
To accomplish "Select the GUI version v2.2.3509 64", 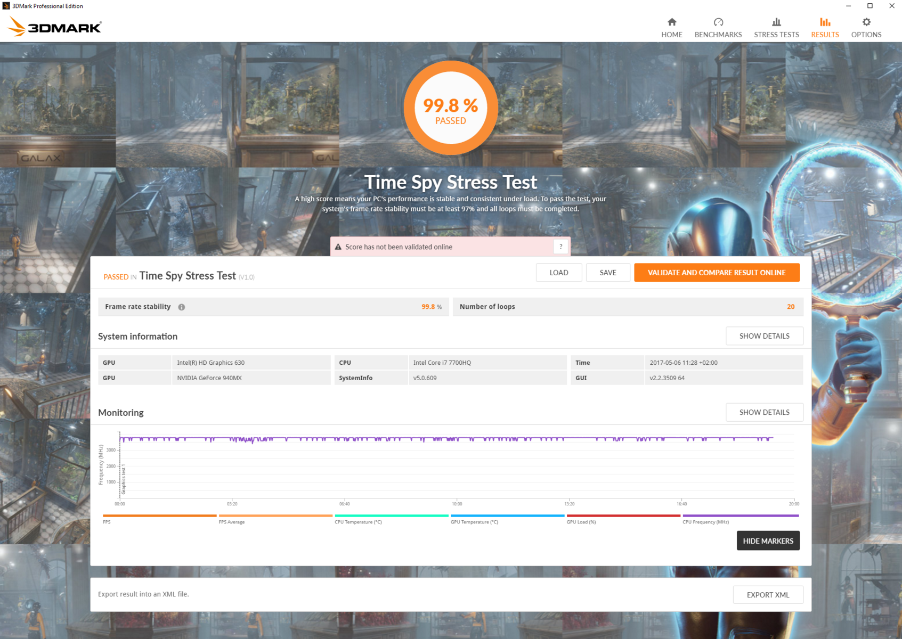I will click(x=667, y=378).
